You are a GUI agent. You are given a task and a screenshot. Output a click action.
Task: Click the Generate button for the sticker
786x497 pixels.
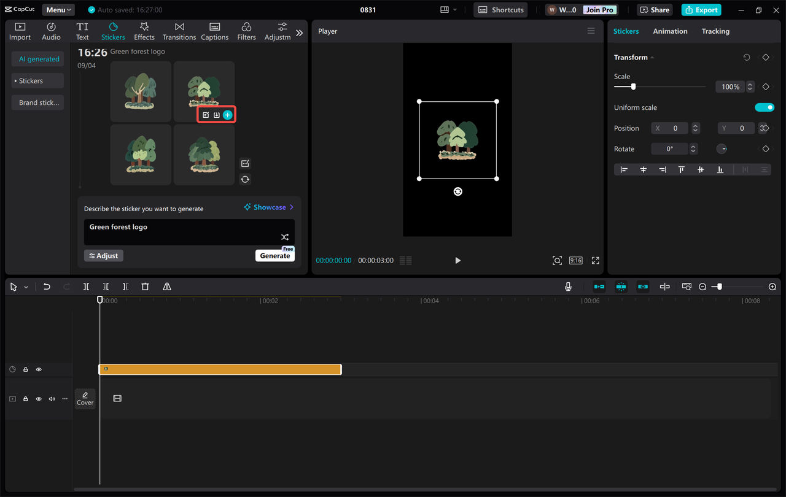(x=274, y=255)
